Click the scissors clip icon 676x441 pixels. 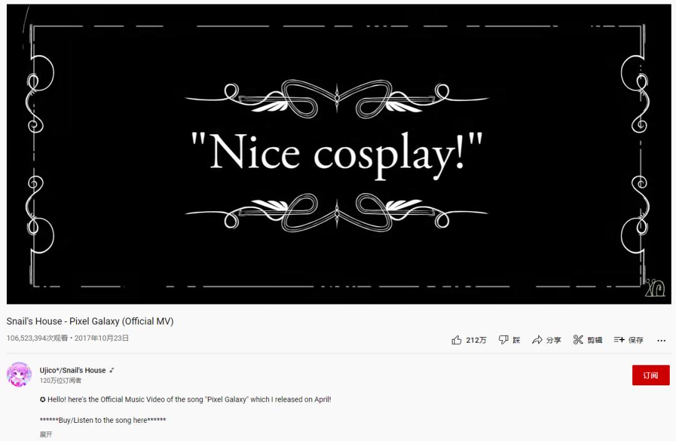[578, 340]
